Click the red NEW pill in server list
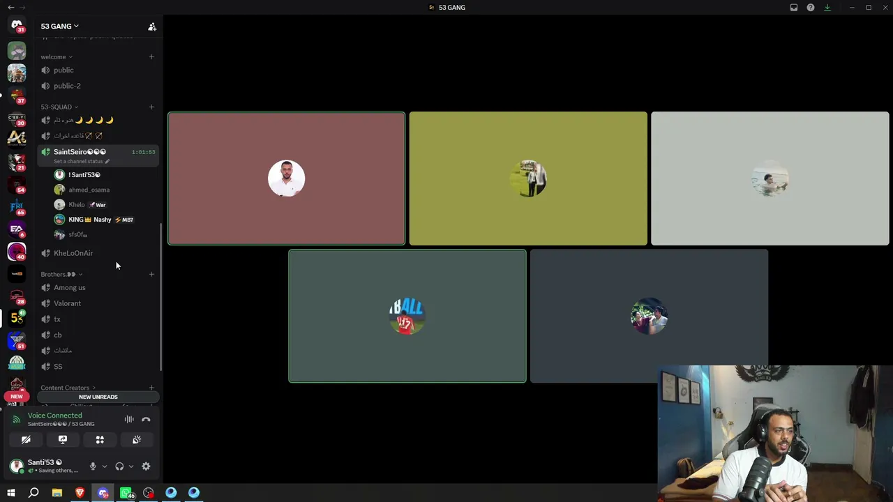 click(17, 396)
